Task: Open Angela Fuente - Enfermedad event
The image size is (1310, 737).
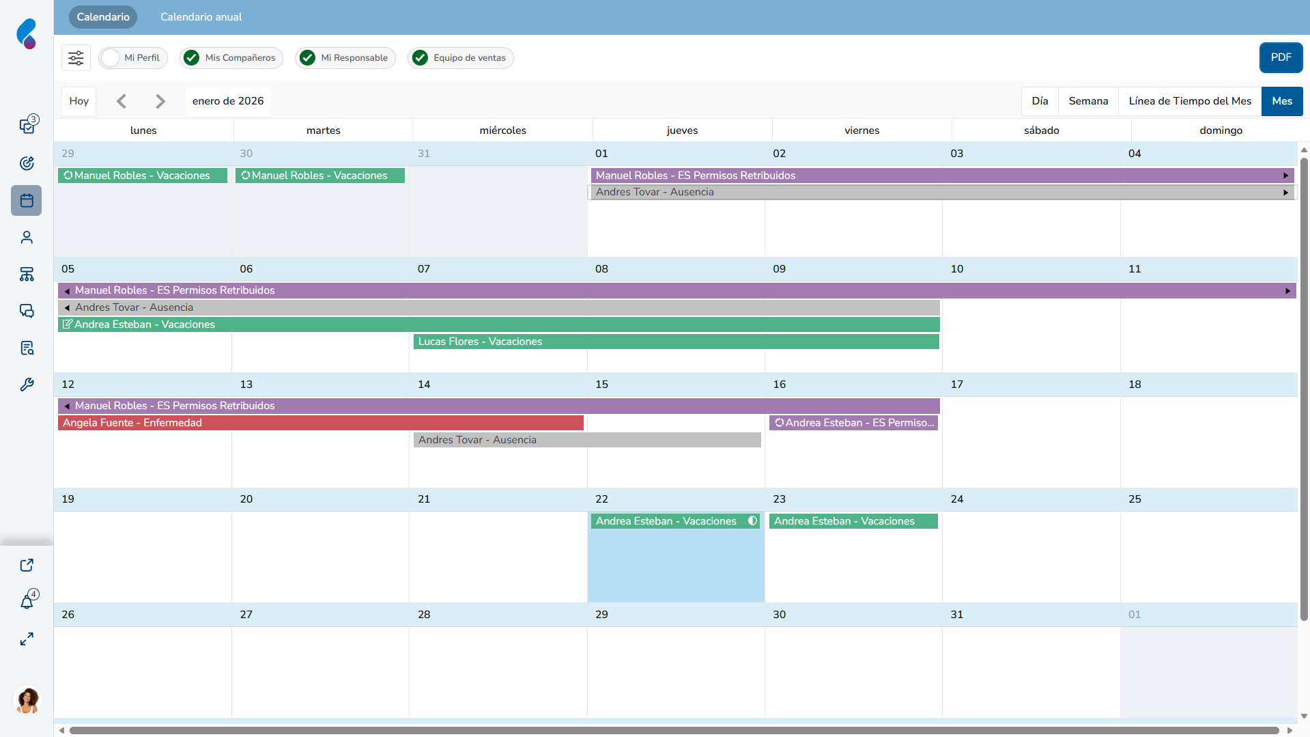Action: click(320, 423)
